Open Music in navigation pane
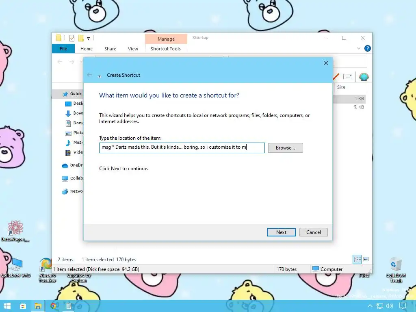Viewport: 416px width, 312px height. (74, 143)
